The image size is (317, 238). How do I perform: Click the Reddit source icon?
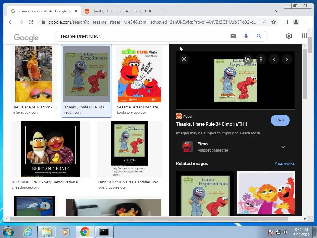coord(179,117)
